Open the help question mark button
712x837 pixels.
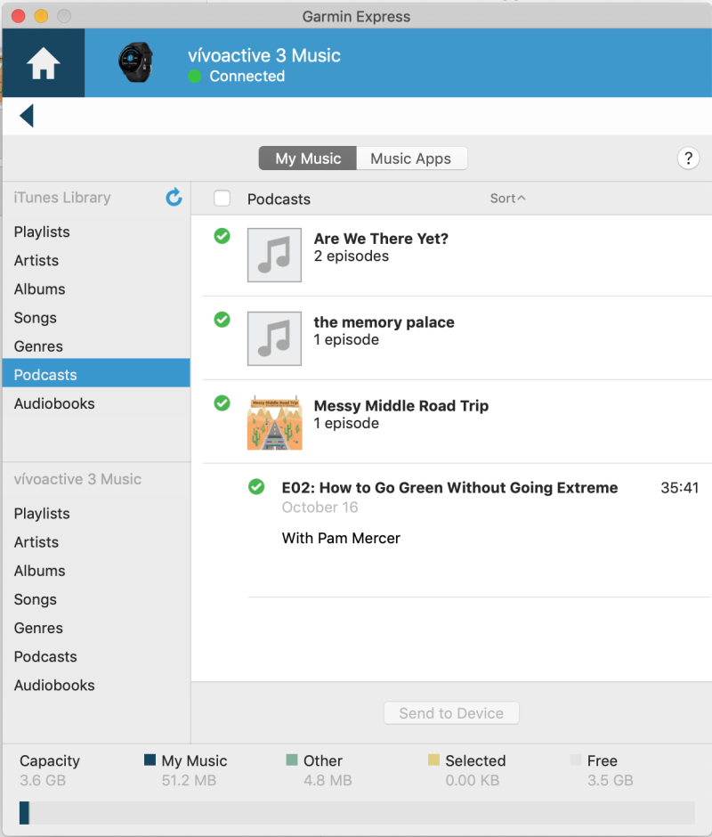click(x=688, y=158)
